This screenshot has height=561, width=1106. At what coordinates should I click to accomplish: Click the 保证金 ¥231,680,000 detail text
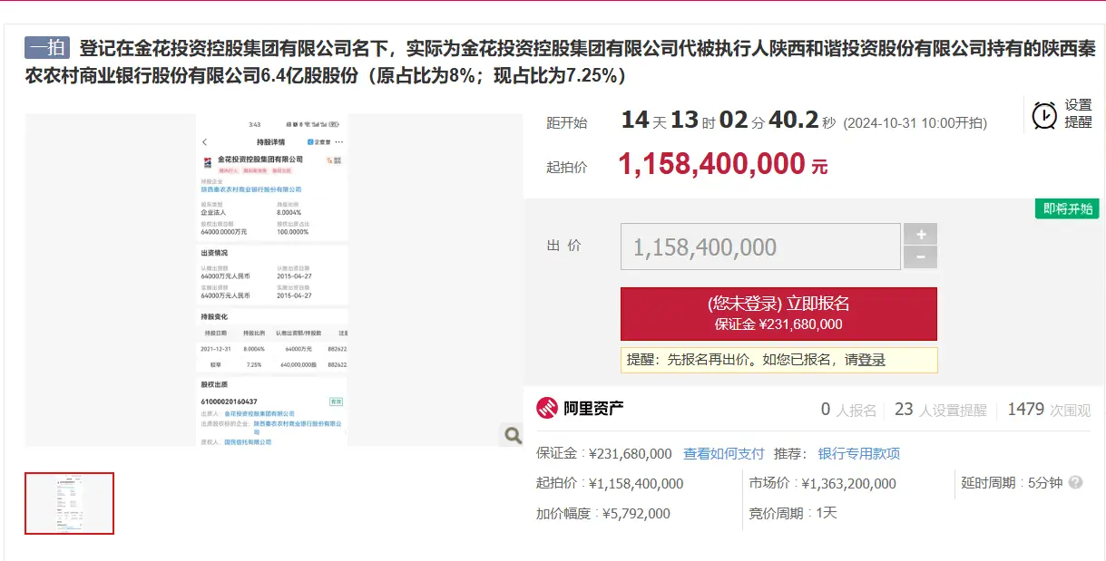tap(604, 454)
